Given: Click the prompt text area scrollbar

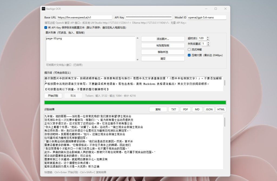Looking at the screenshot, I should [x=225, y=83].
